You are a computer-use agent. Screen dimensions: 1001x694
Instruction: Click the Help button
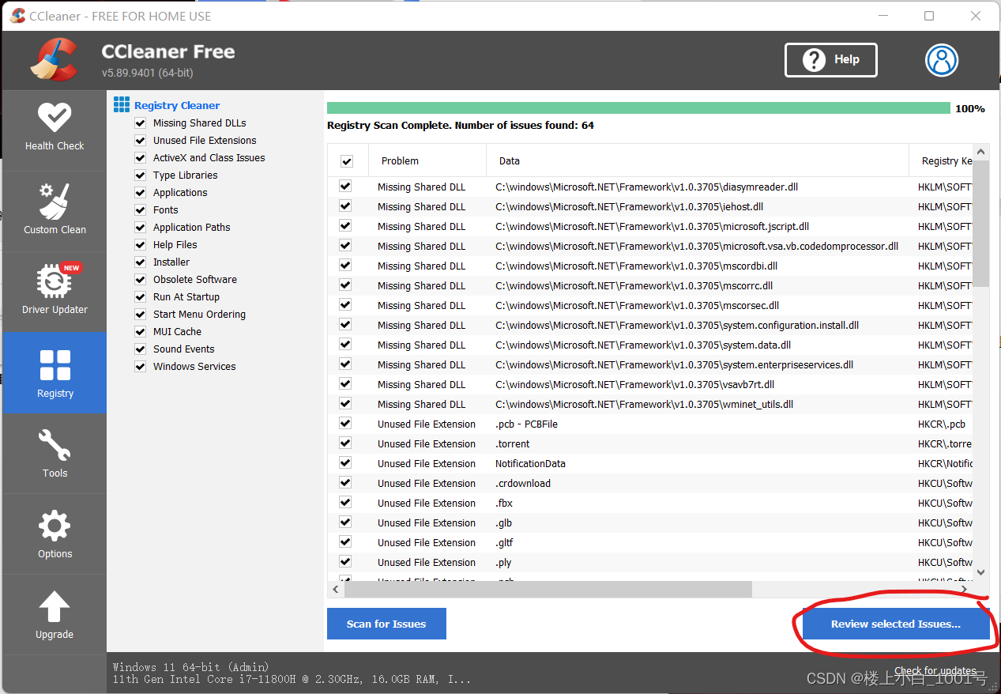click(831, 60)
